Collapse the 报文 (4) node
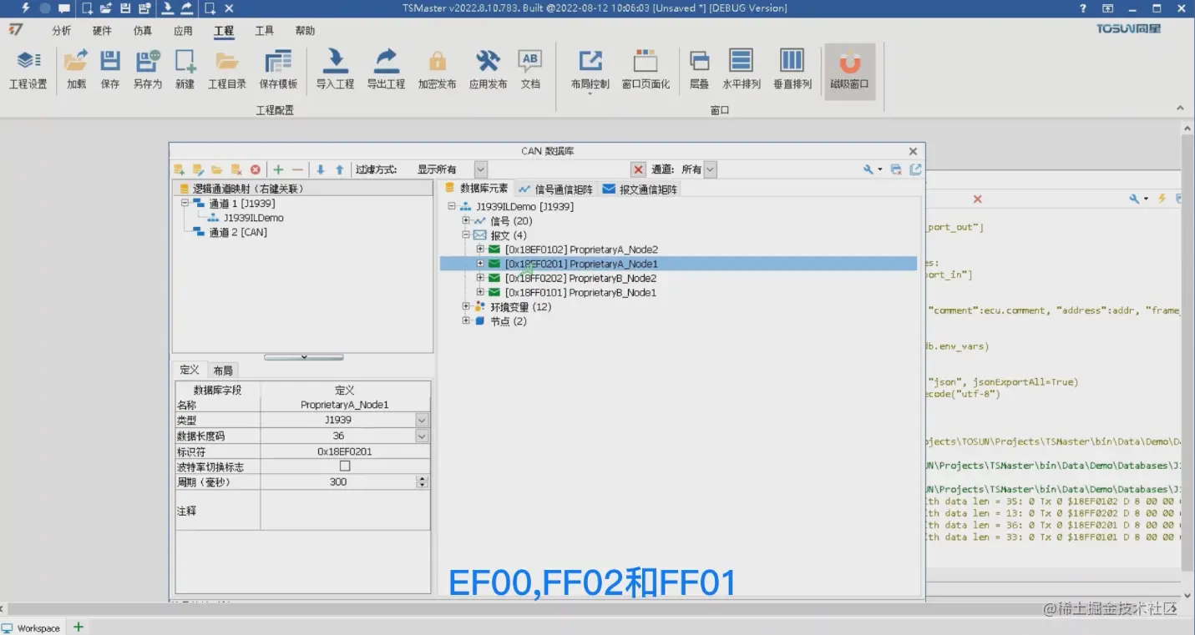The image size is (1195, 635). (x=466, y=235)
